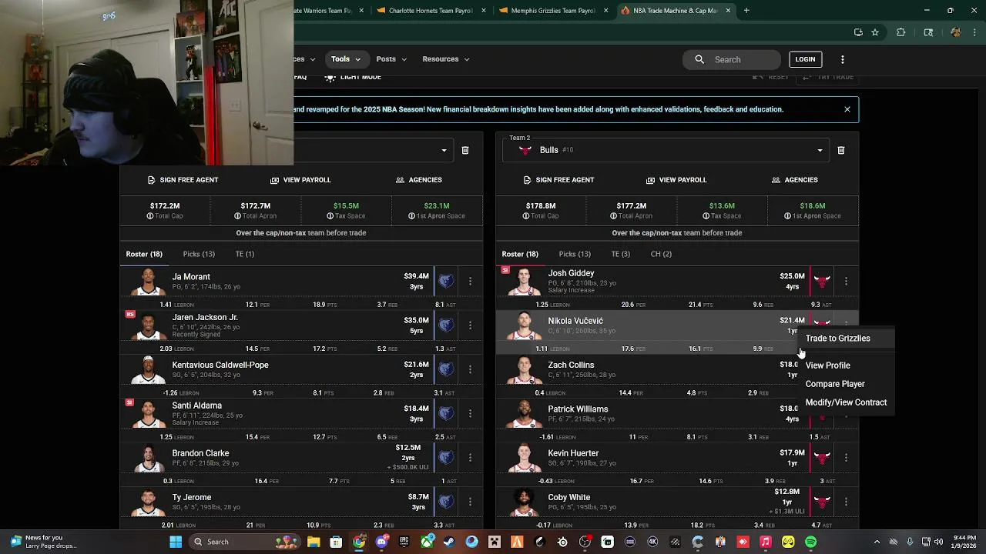
Task: Open Ja Morant's three-dot options menu
Action: point(470,281)
